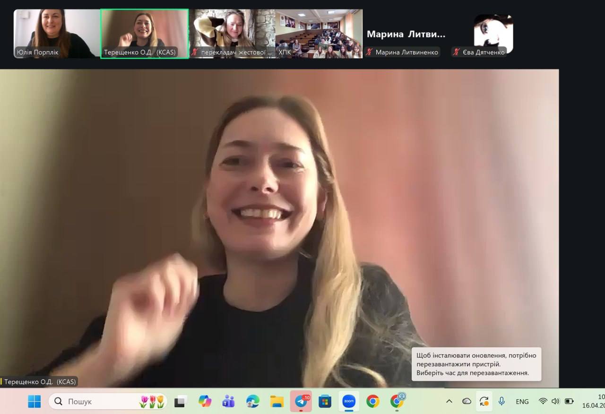Click the microphone icon in system tray
The image size is (605, 414).
click(x=501, y=401)
